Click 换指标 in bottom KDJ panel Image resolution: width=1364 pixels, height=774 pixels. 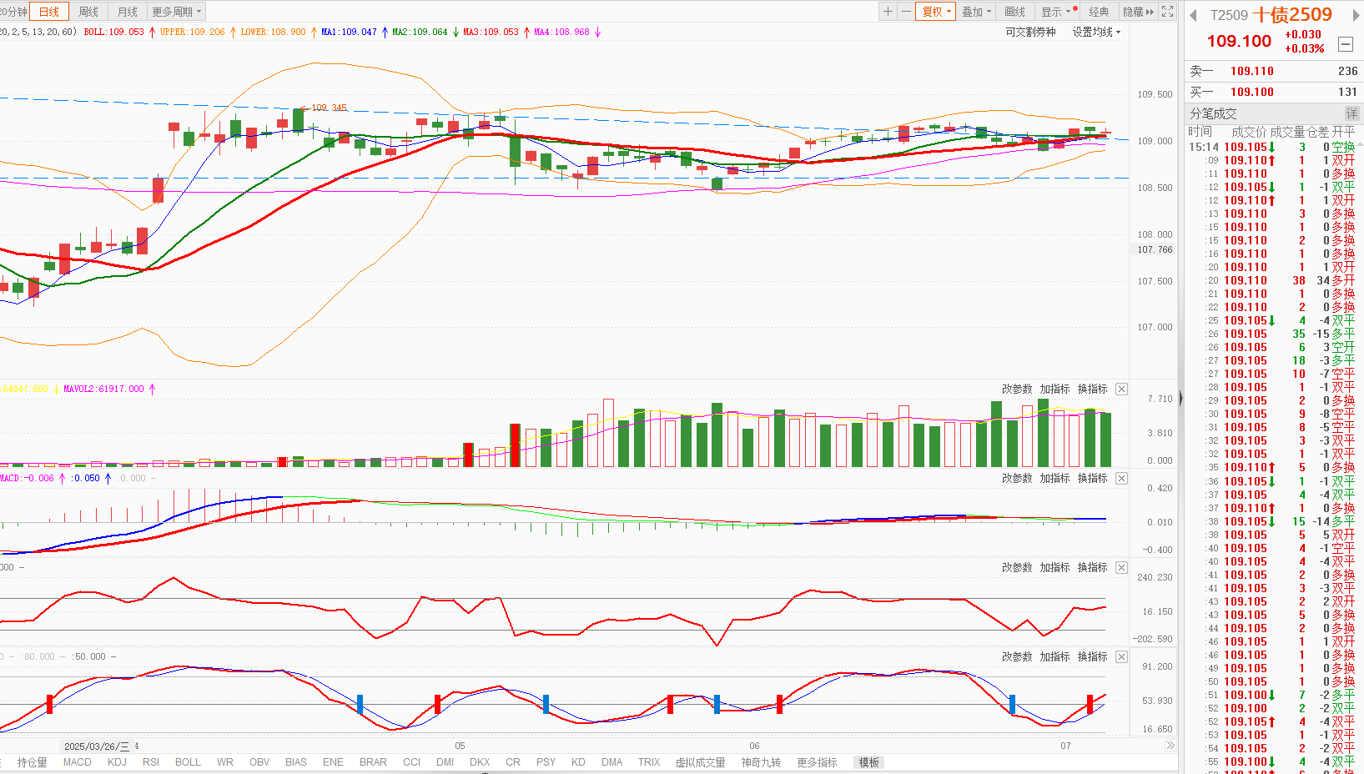(1092, 657)
